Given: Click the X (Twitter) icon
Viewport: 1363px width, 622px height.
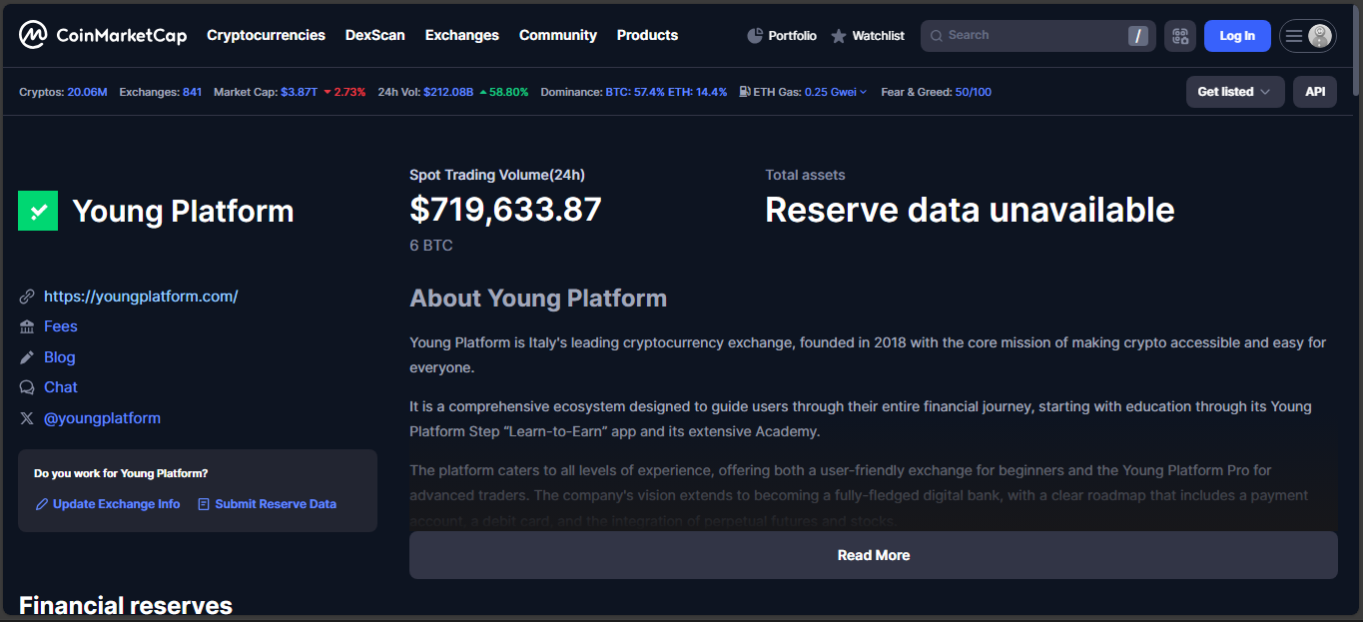Looking at the screenshot, I should (27, 418).
